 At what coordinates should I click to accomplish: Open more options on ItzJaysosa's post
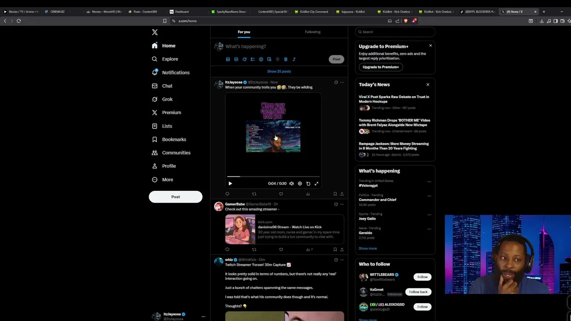342,82
